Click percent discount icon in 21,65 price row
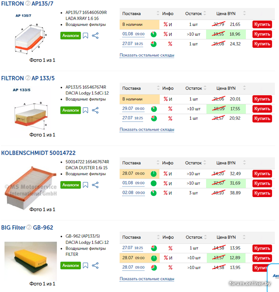The width and height of the screenshot is (279, 292). (165, 24)
